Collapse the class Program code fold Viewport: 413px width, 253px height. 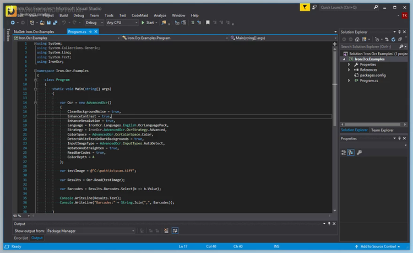coord(35,80)
